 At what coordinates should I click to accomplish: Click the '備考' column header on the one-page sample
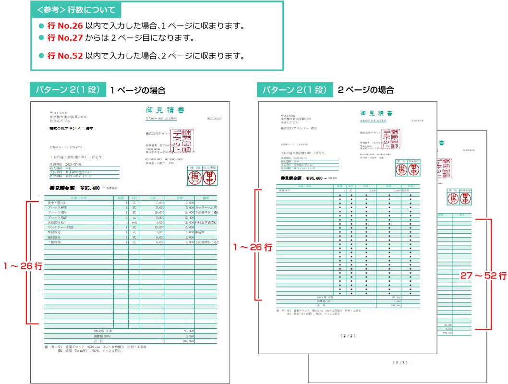pyautogui.click(x=206, y=198)
